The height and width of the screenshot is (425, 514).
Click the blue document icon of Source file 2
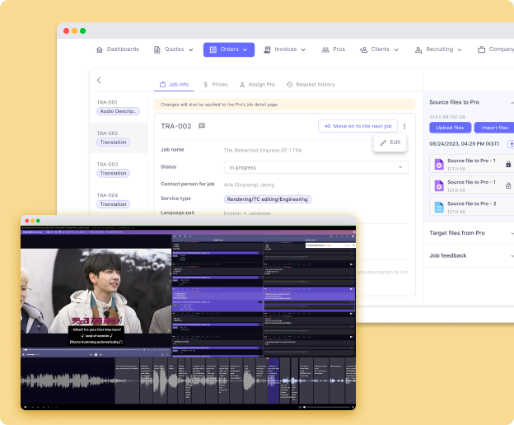tap(438, 207)
